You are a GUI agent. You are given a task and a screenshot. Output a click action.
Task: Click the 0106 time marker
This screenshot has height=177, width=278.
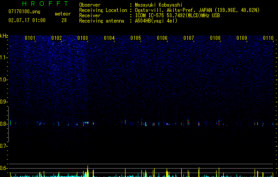[162, 38]
